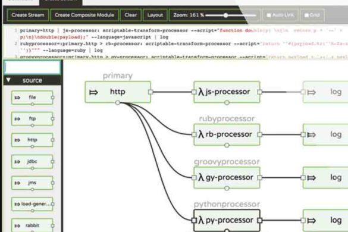Apply auto Layout to the graph
Screen dimensions: 348x232
pos(155,15)
